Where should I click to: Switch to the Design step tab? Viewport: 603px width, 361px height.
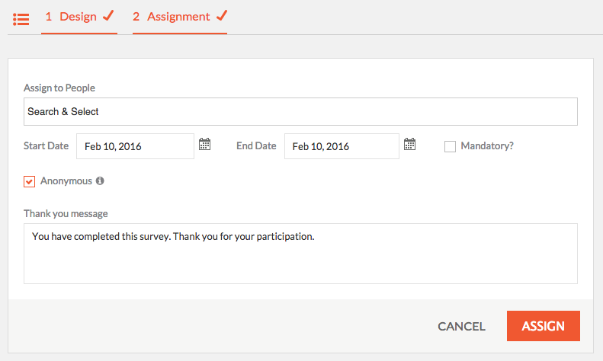[x=79, y=18]
